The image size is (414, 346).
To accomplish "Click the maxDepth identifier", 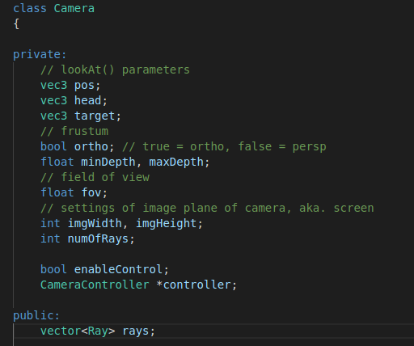I will [x=176, y=162].
